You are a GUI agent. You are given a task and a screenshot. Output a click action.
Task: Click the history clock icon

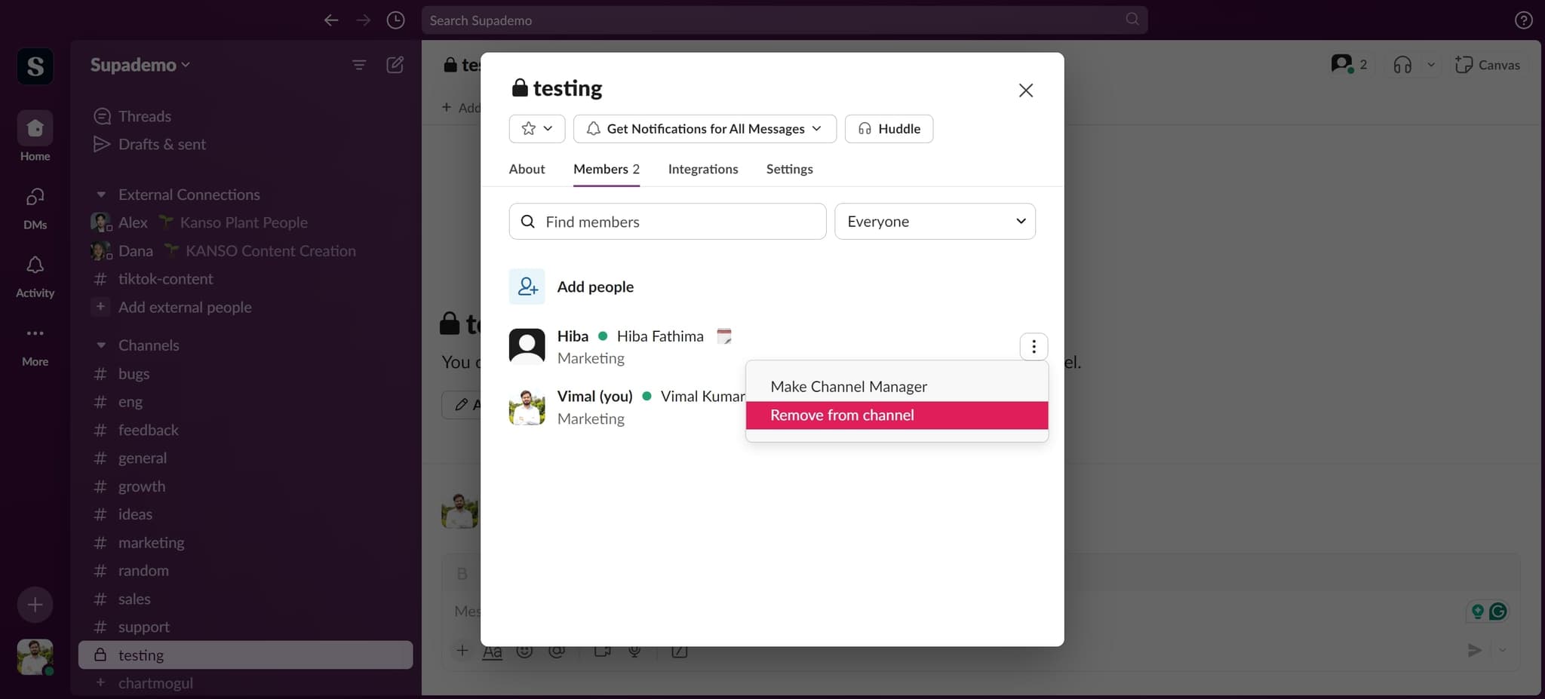395,20
